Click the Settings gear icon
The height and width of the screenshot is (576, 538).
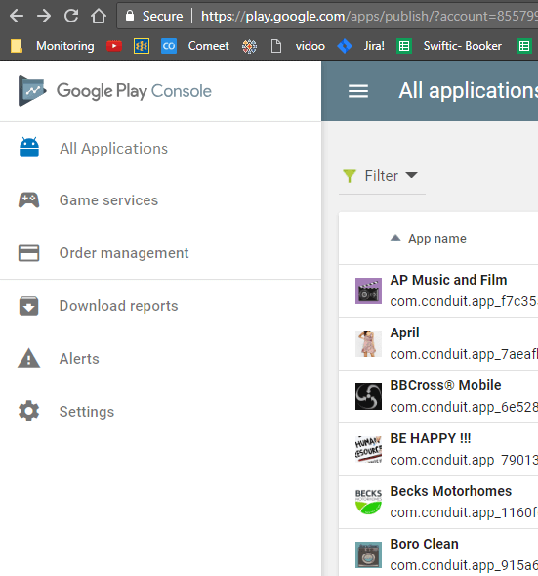pyautogui.click(x=29, y=411)
